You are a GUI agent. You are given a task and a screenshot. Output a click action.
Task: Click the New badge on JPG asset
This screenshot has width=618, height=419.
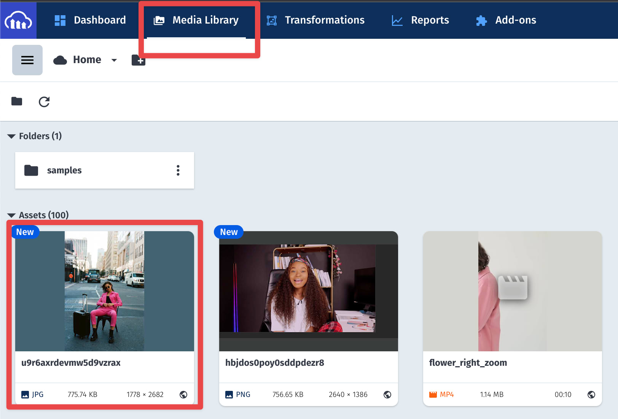point(25,232)
